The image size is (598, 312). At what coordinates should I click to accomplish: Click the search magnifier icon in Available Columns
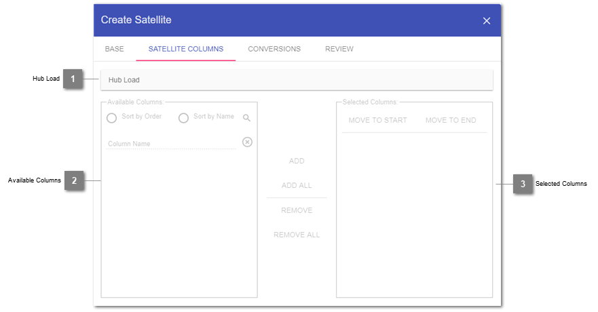(x=246, y=118)
